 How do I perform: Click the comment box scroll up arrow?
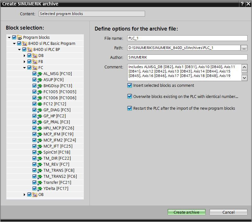244,67
